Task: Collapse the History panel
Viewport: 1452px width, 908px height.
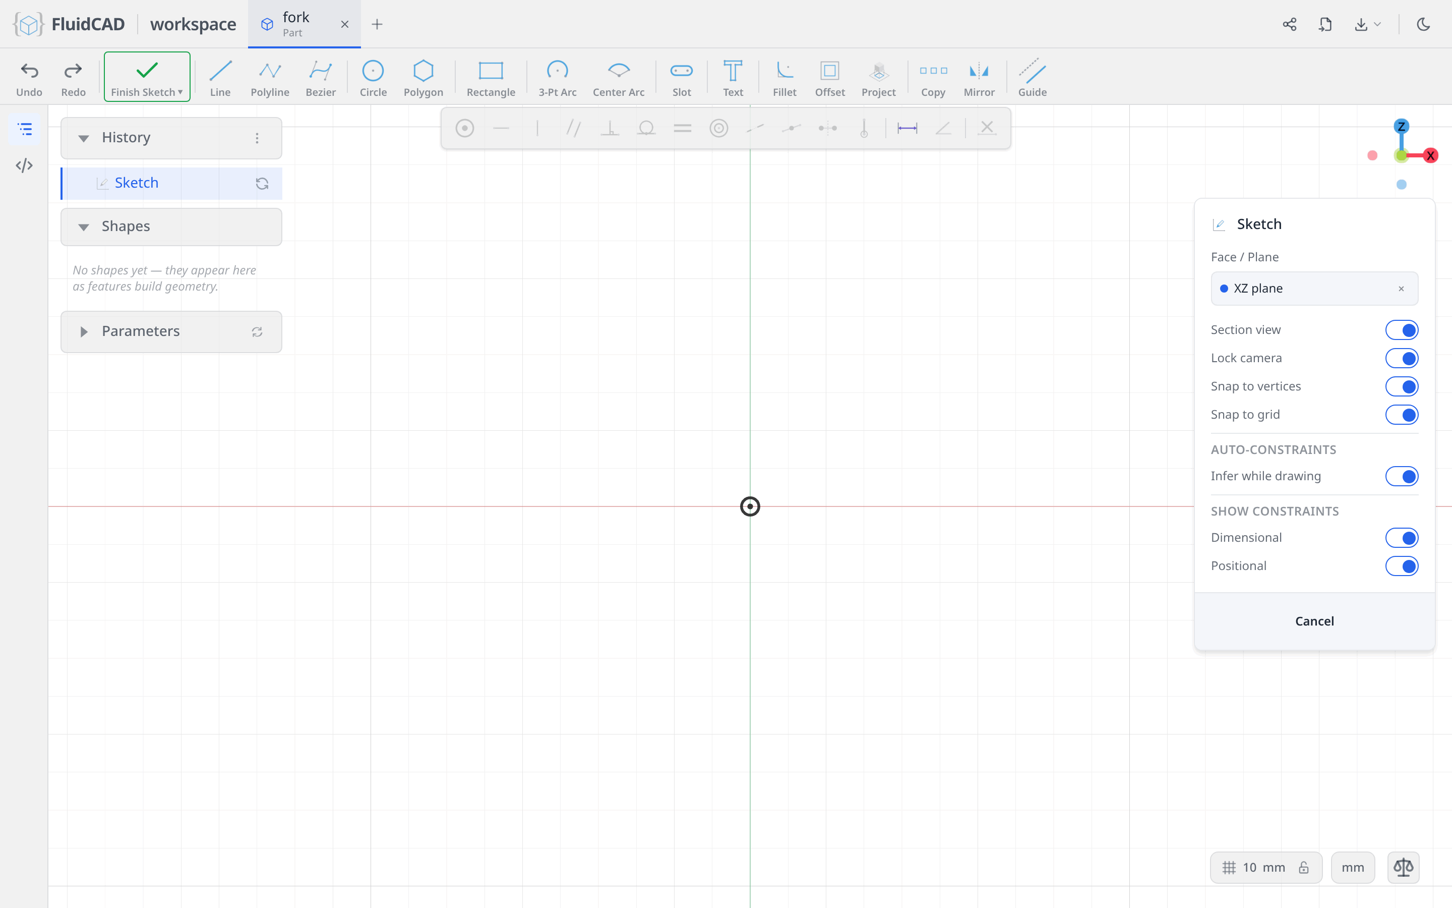Action: (84, 138)
